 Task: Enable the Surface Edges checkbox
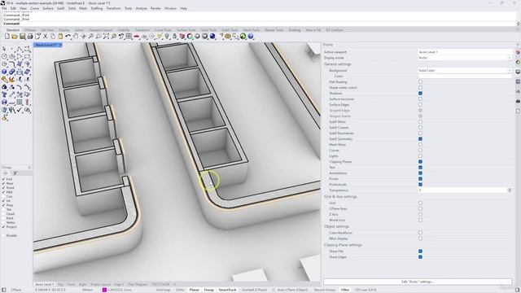point(420,105)
